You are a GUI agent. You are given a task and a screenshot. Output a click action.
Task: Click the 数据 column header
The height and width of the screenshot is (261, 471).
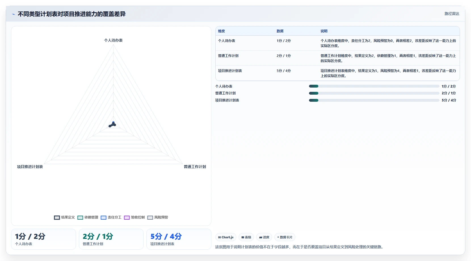pyautogui.click(x=280, y=31)
